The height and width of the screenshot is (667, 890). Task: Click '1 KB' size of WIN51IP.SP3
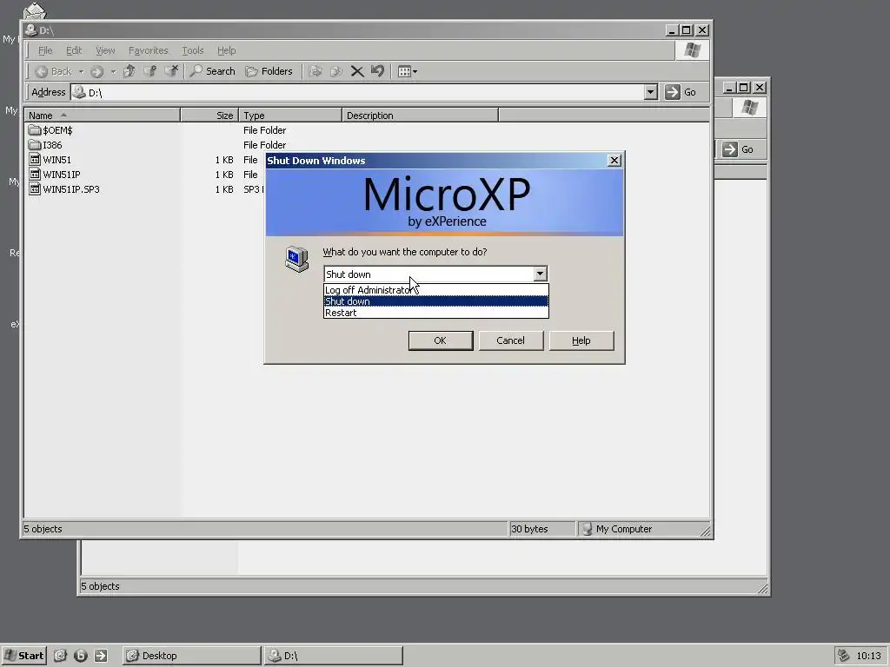(x=224, y=189)
